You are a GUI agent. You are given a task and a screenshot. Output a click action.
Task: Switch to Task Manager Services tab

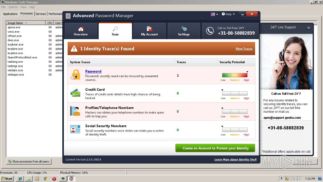point(41,14)
